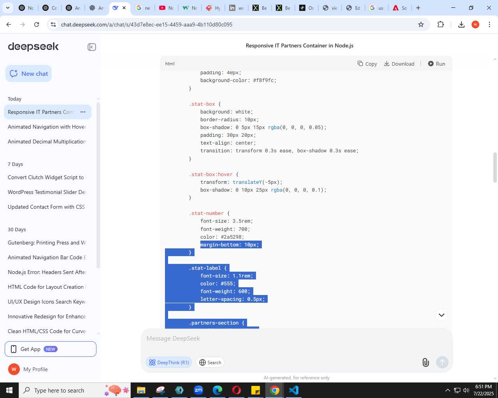Open the Chrome tab search dropdown
Viewport: 498px width, 398px height.
[7, 8]
